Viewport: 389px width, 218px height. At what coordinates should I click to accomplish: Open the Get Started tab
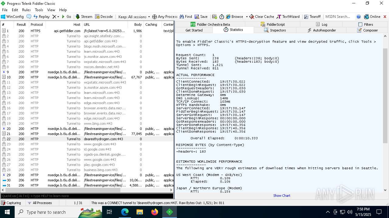[194, 30]
